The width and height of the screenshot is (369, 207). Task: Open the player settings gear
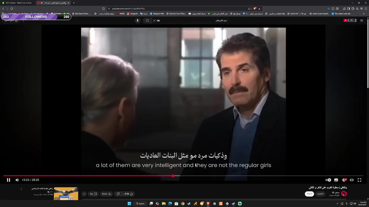pyautogui.click(x=344, y=180)
